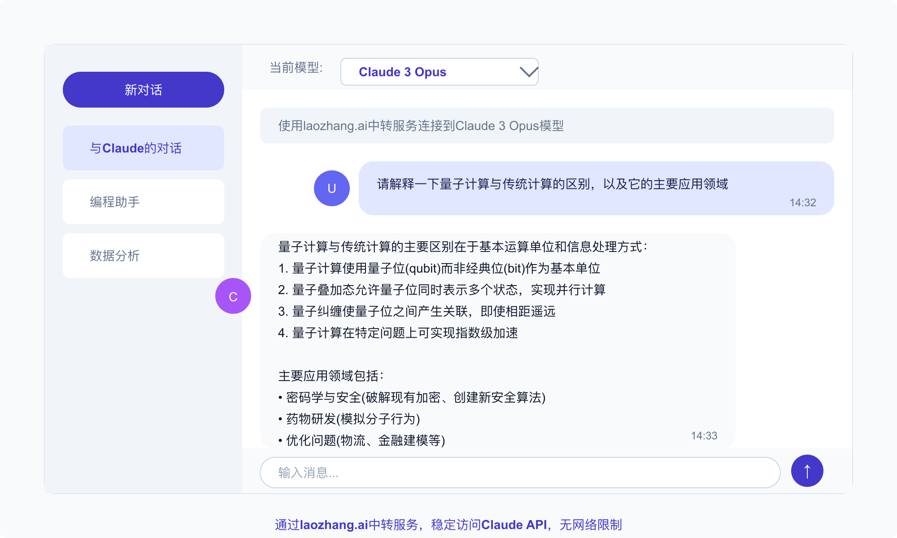This screenshot has width=897, height=538.
Task: Click the first line of Claude's reply
Action: pyautogui.click(x=463, y=247)
